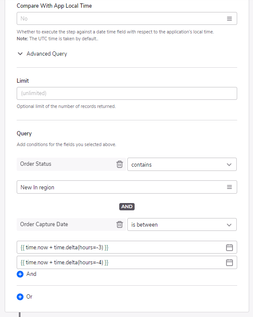Open the list icon in Compare With App Local Time
The height and width of the screenshot is (317, 253).
229,18
